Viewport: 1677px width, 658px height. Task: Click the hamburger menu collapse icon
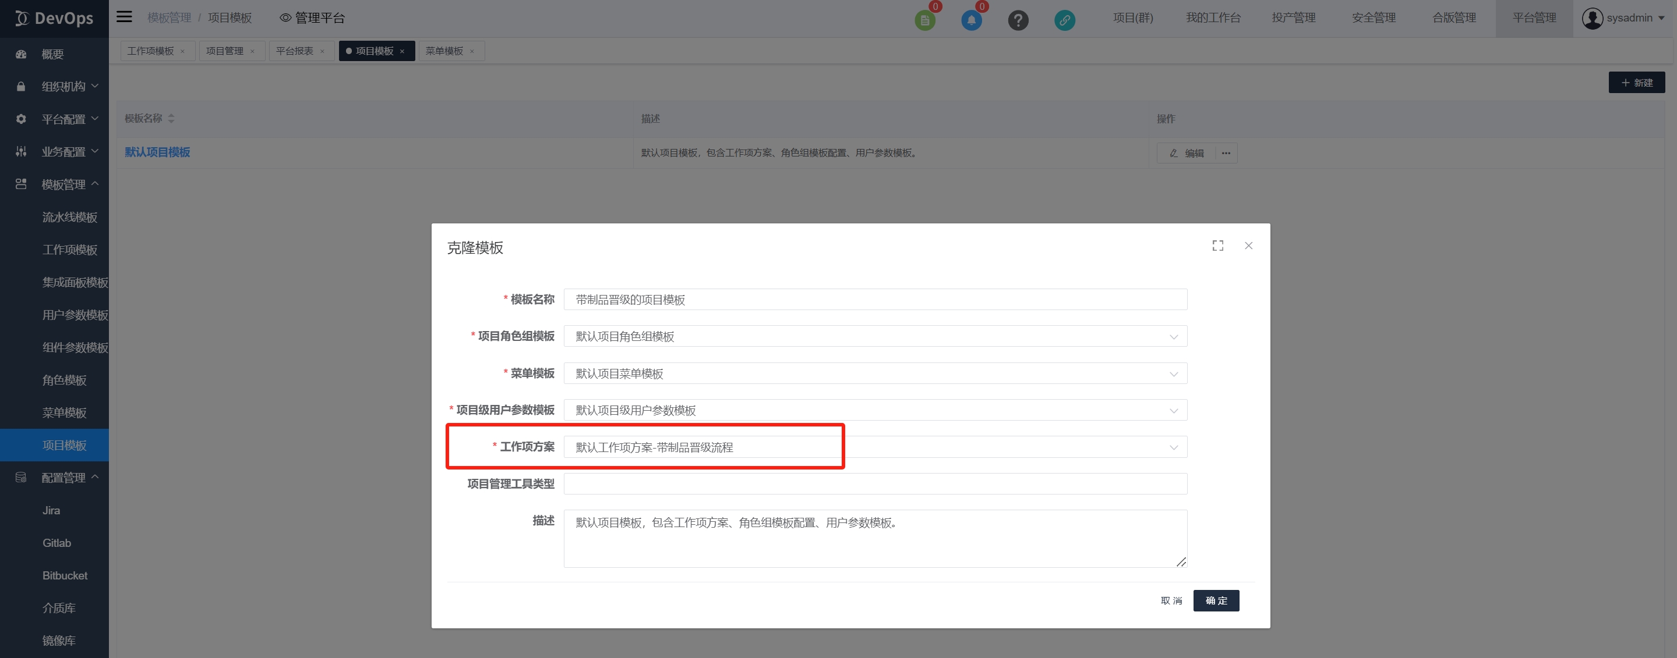pyautogui.click(x=124, y=17)
